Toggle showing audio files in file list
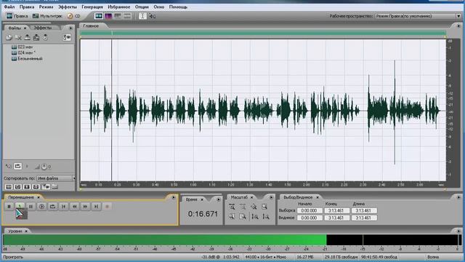Screen dimensions: 465x262 [x=9, y=186]
